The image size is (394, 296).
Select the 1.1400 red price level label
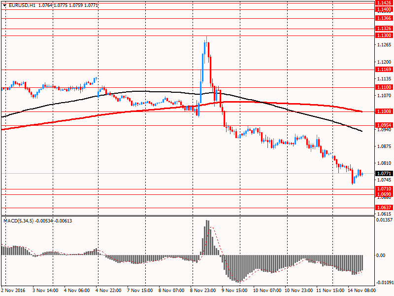(x=384, y=9)
